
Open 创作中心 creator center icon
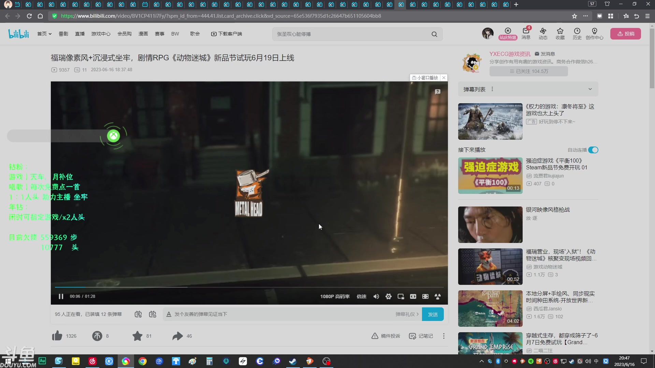(x=594, y=33)
